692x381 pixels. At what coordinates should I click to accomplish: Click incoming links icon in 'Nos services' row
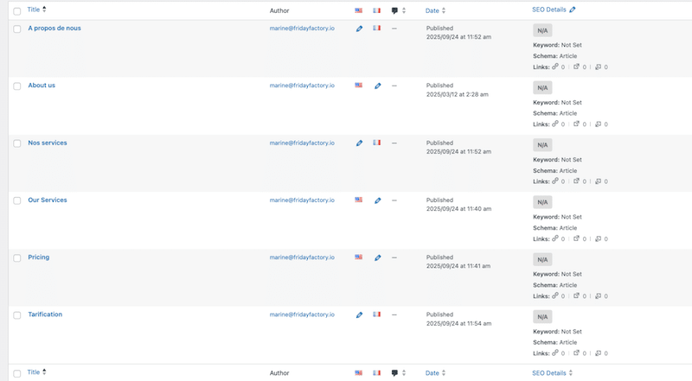click(598, 181)
